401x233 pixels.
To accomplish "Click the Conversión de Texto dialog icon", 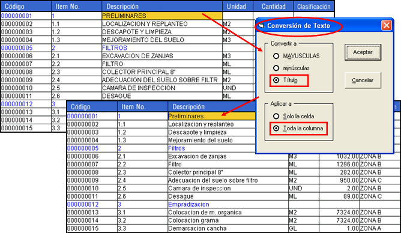I will 261,26.
